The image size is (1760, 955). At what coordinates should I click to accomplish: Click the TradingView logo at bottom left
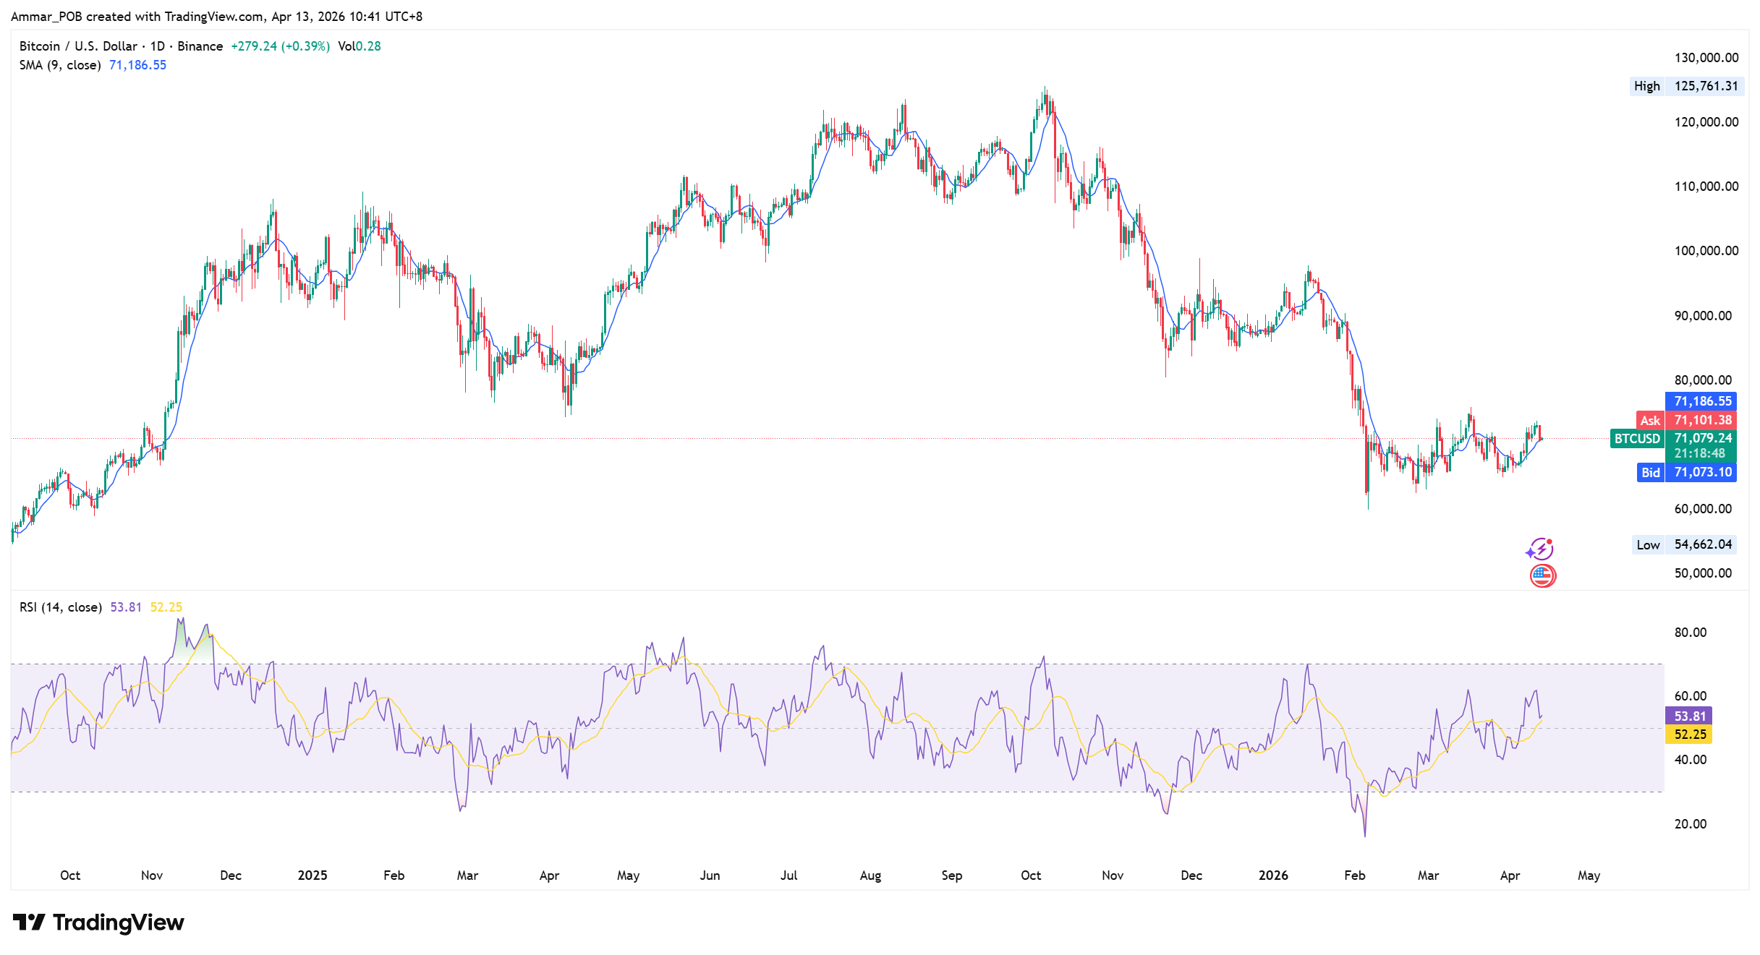pyautogui.click(x=98, y=922)
